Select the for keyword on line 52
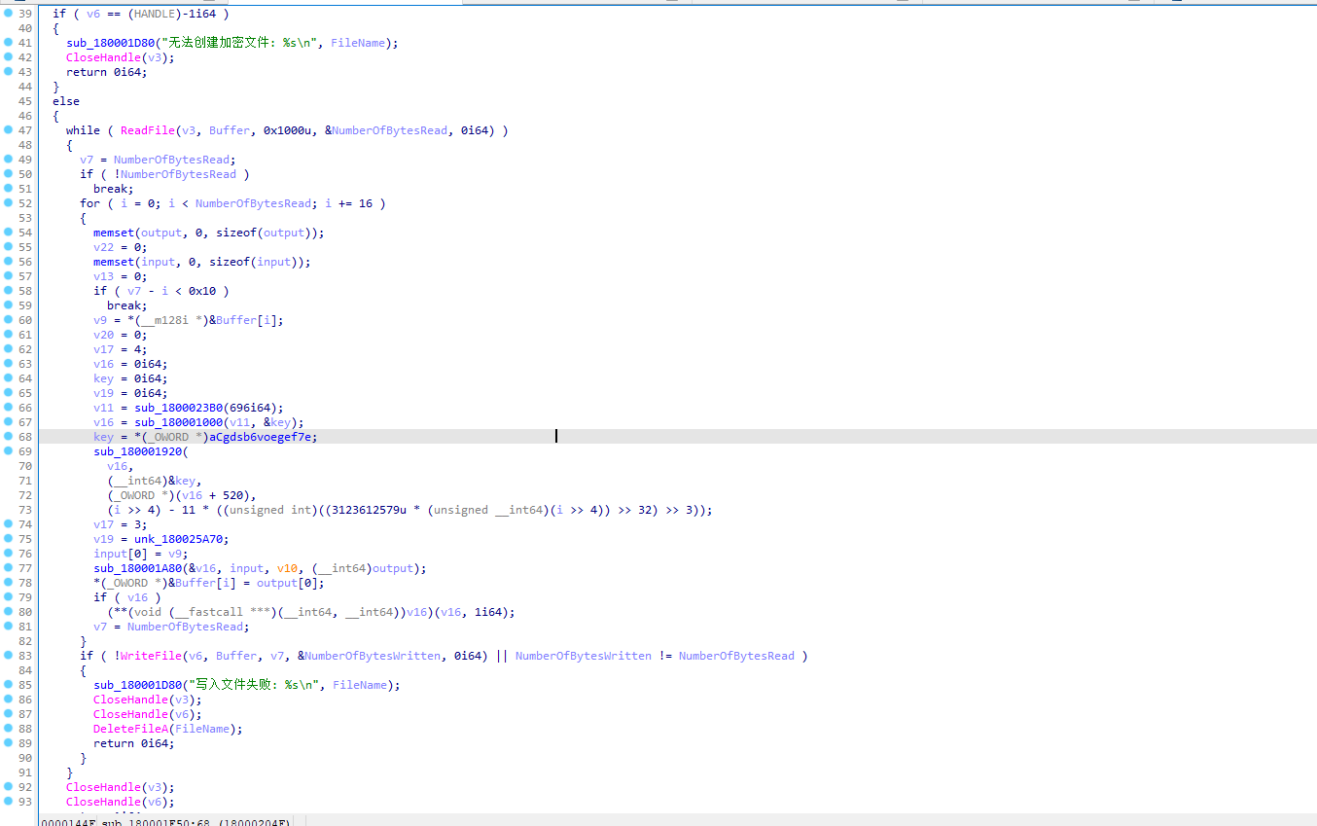This screenshot has height=826, width=1317. point(89,203)
